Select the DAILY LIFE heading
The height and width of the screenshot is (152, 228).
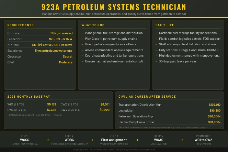(165, 25)
